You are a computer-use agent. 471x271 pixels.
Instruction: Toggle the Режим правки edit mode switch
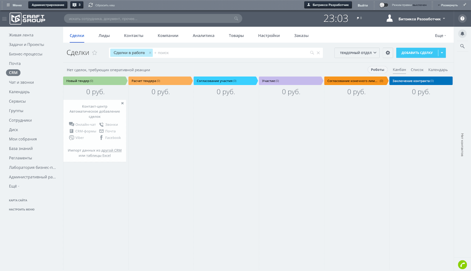[x=384, y=5]
